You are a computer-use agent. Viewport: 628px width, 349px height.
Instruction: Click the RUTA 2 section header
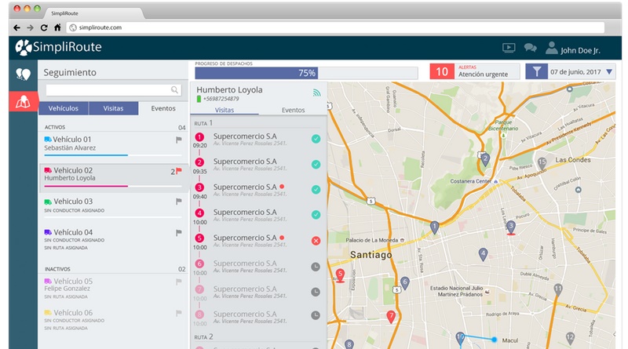tap(203, 337)
